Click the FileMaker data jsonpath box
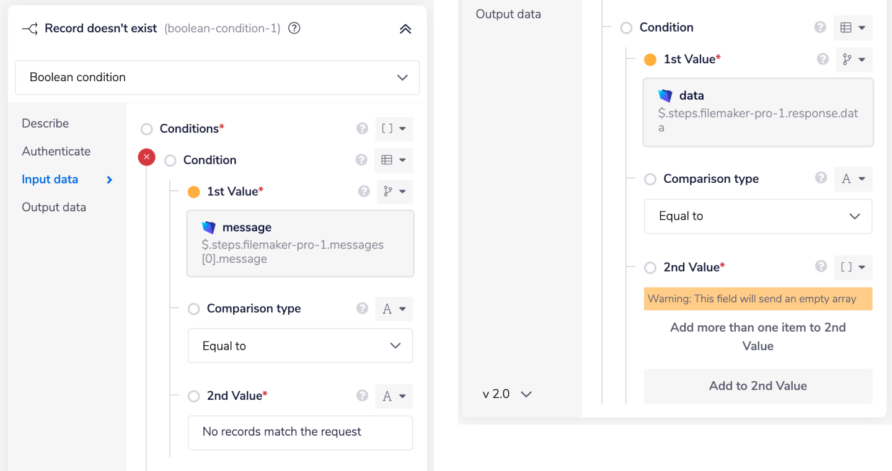This screenshot has width=892, height=471. [757, 112]
